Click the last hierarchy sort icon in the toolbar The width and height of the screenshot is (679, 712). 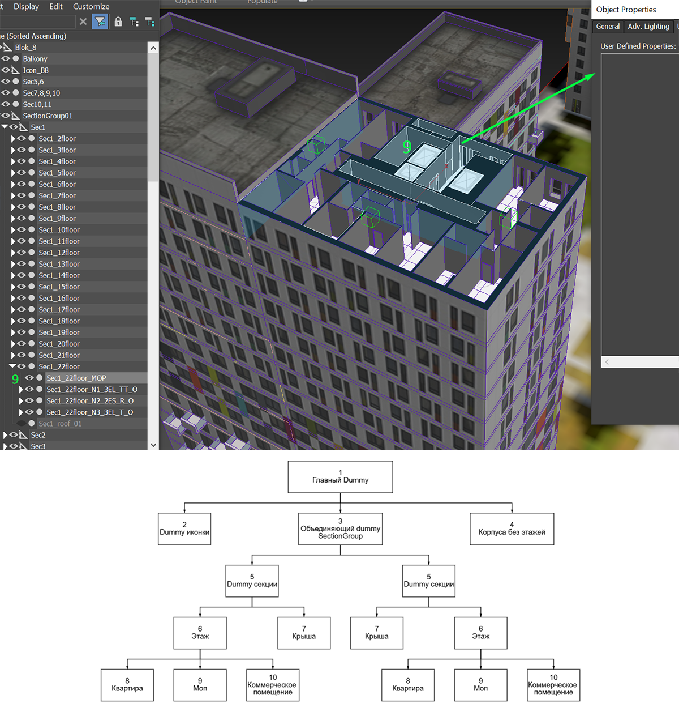pyautogui.click(x=150, y=22)
